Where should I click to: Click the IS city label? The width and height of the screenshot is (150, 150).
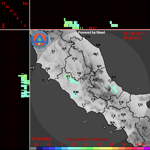tap(112, 101)
